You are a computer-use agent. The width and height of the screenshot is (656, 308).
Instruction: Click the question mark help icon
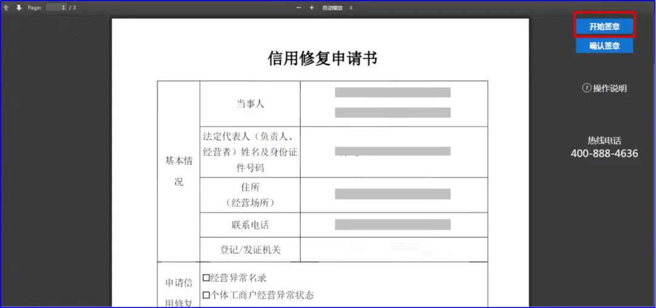586,89
